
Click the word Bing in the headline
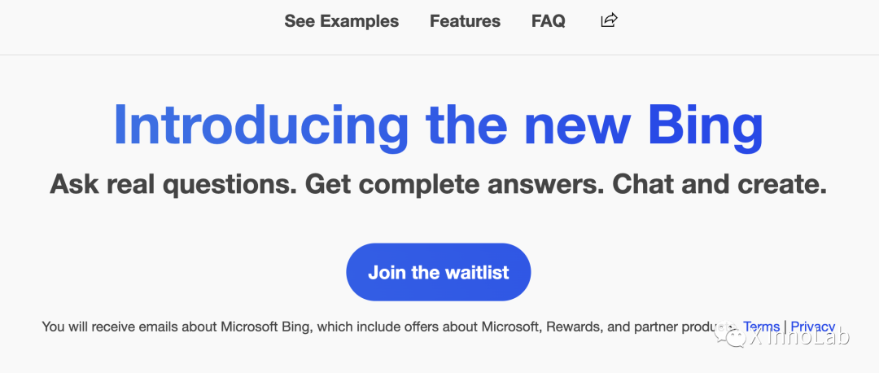coord(705,127)
